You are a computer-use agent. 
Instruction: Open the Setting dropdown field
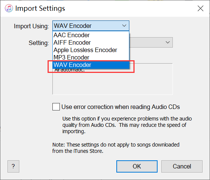(x=151, y=42)
